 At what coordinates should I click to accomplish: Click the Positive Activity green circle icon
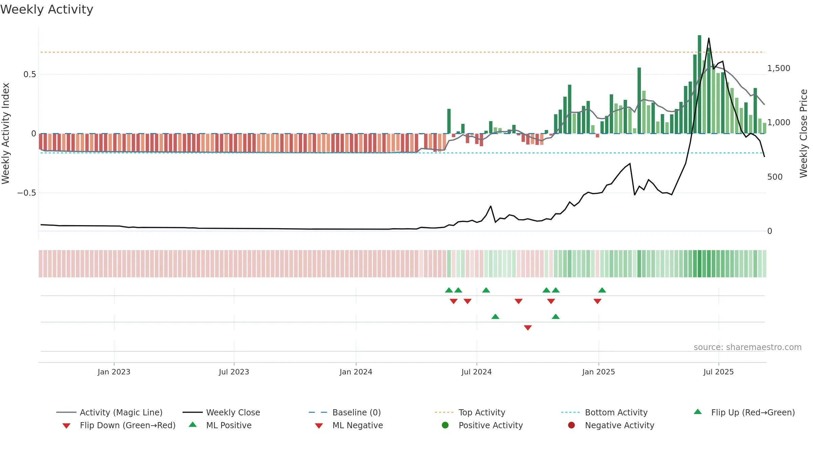click(445, 425)
